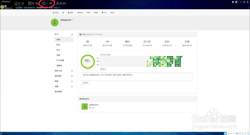Open the iOS link with the Apple icon

104,12
